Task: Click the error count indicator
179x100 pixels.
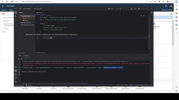Action: tap(141, 16)
